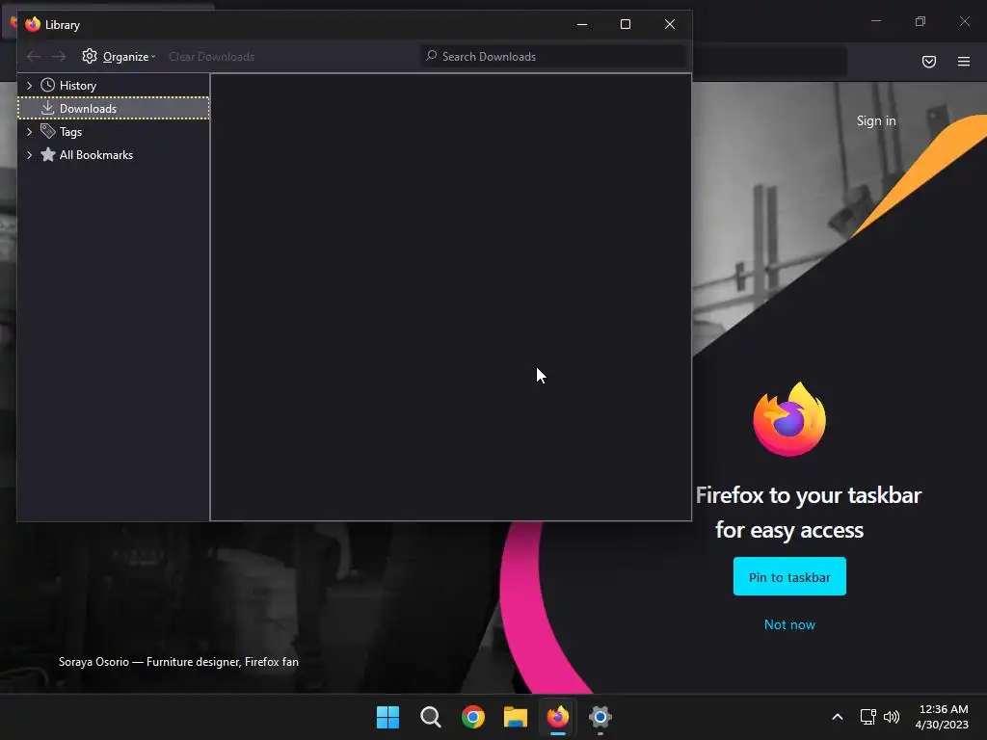Expand the History tree node
This screenshot has height=740, width=987.
tap(29, 86)
